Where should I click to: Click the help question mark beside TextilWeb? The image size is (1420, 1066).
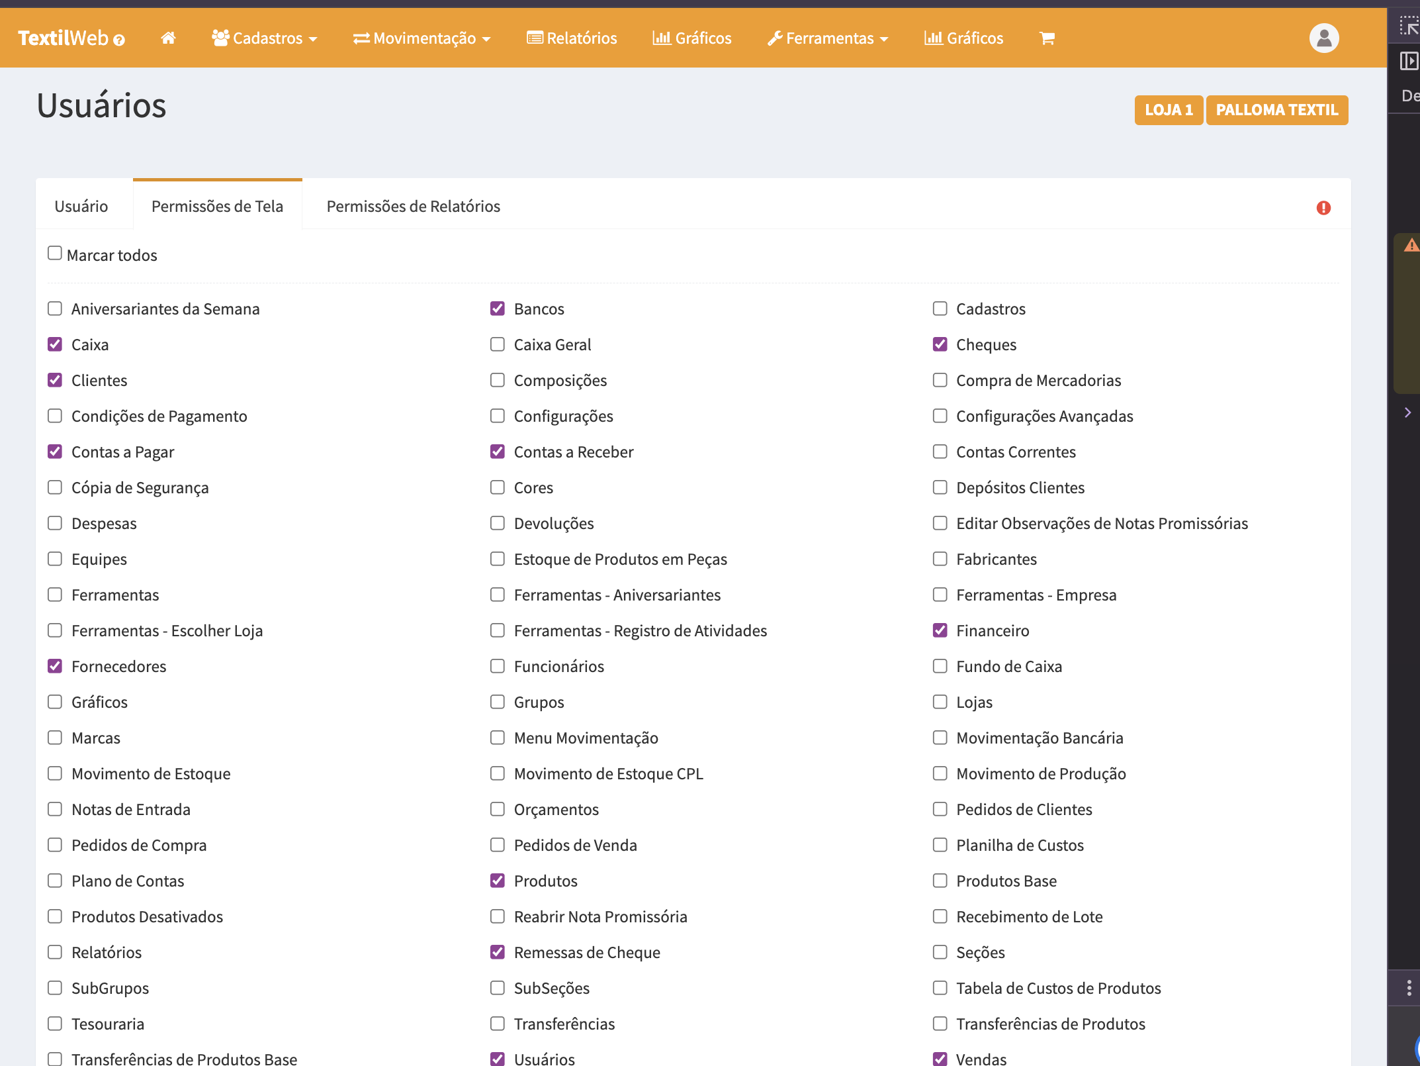pos(119,40)
